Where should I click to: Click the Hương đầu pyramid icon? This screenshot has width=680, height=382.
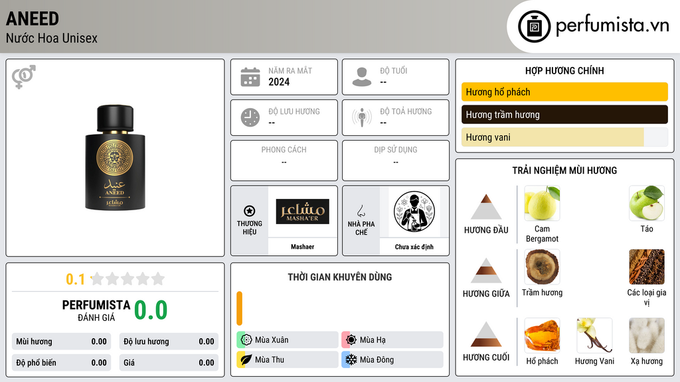click(x=486, y=207)
